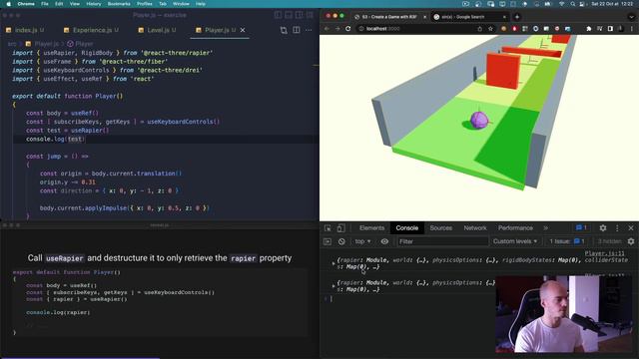Reload the localhost page
The height and width of the screenshot is (359, 639).
348,29
